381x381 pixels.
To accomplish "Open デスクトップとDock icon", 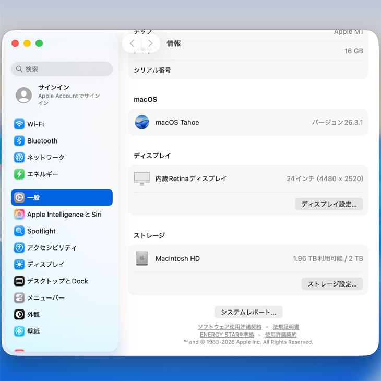I will coord(19,281).
